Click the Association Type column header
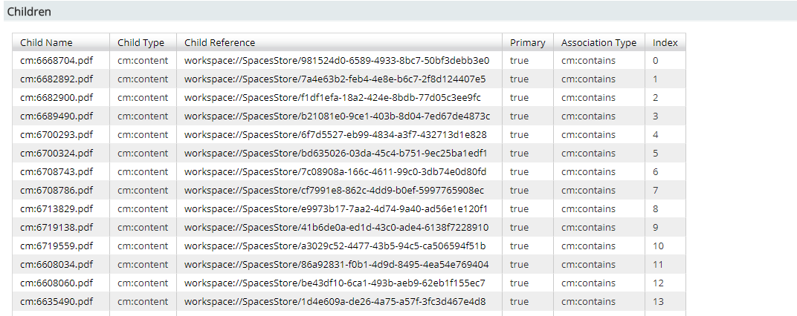This screenshot has width=797, height=316. (598, 42)
